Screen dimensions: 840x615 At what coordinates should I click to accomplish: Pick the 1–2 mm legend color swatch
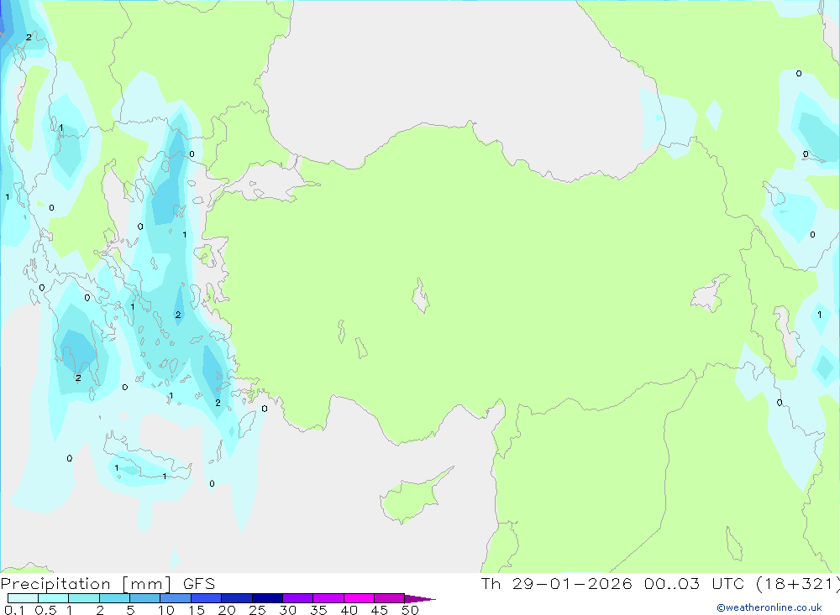(84, 598)
